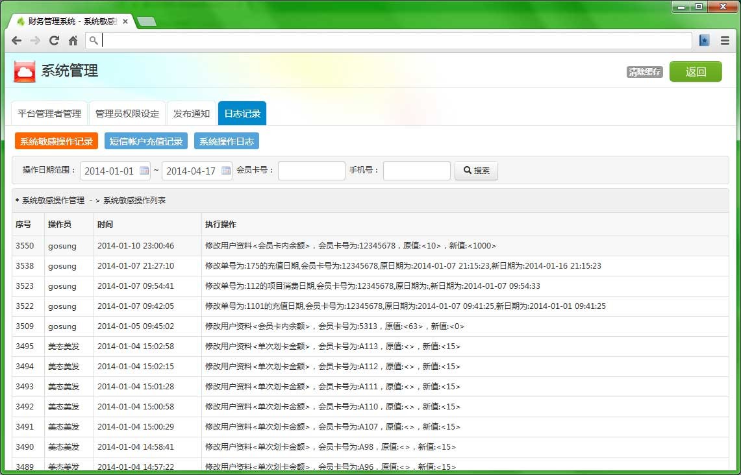Click timestamp 2014-01-04 15:01:28

[x=136, y=386]
